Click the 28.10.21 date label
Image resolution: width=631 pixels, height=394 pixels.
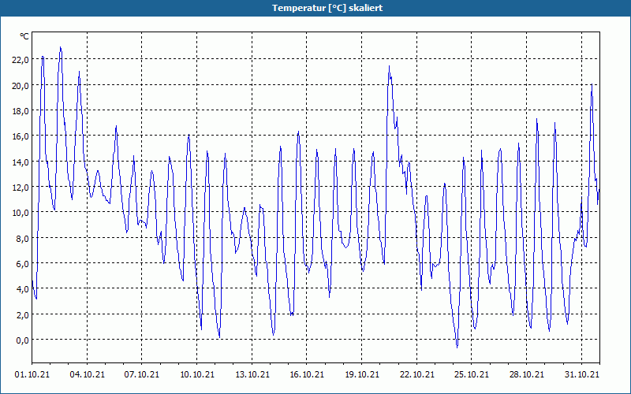pyautogui.click(x=526, y=374)
